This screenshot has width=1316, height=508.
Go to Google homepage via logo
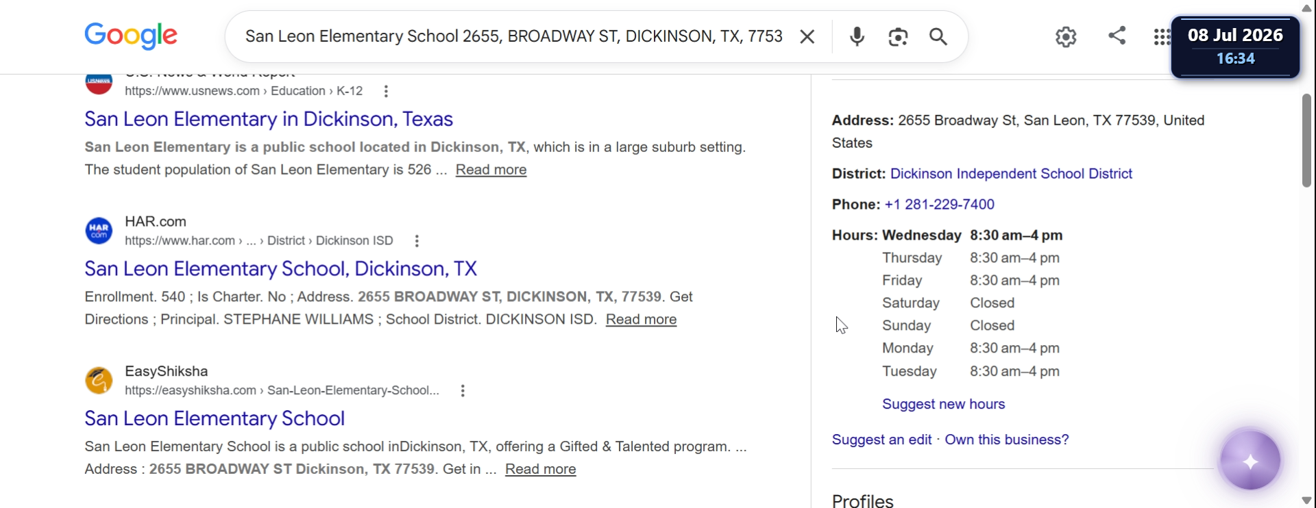point(131,36)
